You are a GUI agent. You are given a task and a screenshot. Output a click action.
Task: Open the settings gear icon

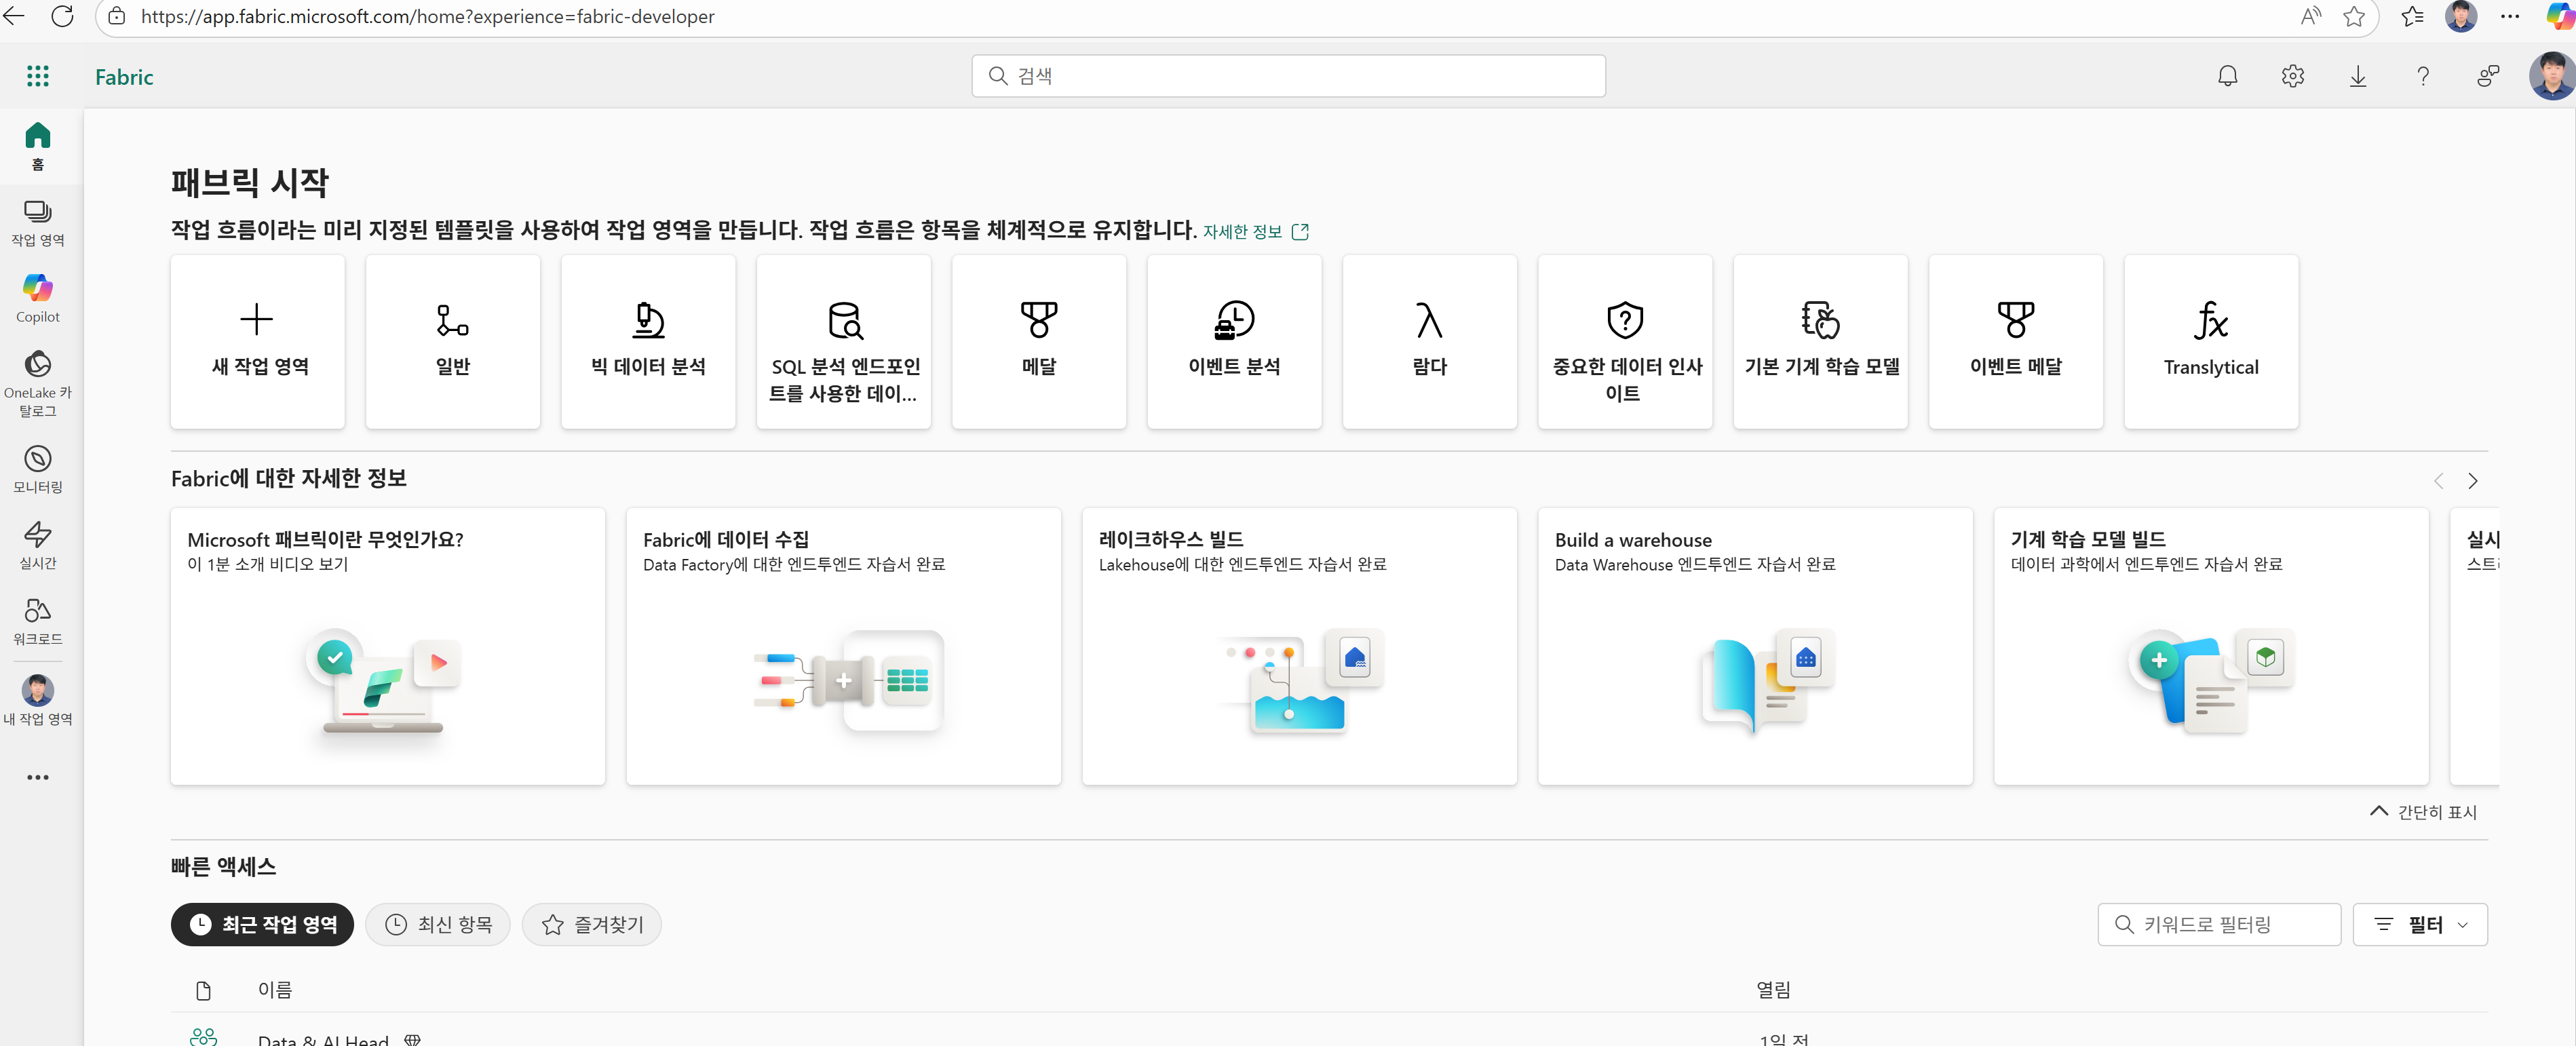tap(2292, 76)
